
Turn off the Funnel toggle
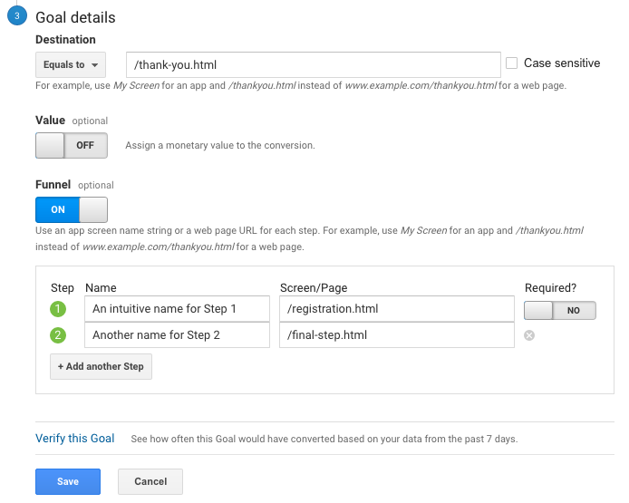[x=71, y=209]
